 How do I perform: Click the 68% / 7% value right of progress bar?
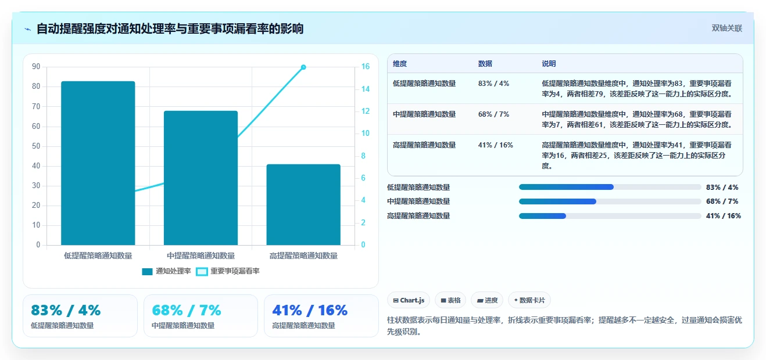(x=722, y=201)
